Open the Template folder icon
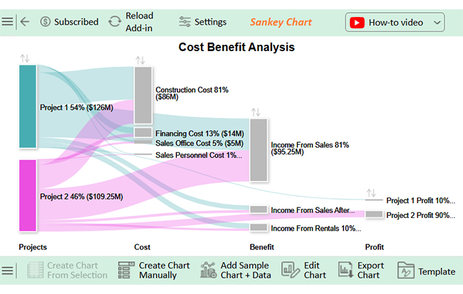 tap(405, 271)
